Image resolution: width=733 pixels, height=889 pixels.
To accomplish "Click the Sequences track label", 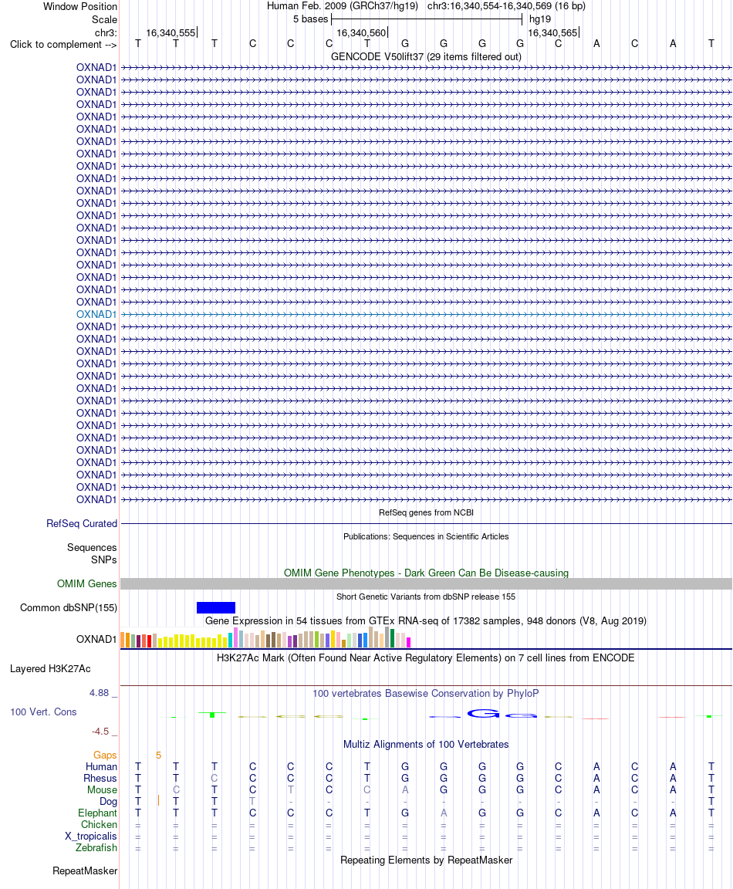I will [x=92, y=547].
